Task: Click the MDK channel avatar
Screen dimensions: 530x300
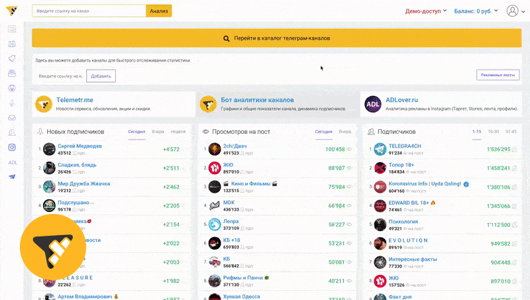Action: coord(214,205)
